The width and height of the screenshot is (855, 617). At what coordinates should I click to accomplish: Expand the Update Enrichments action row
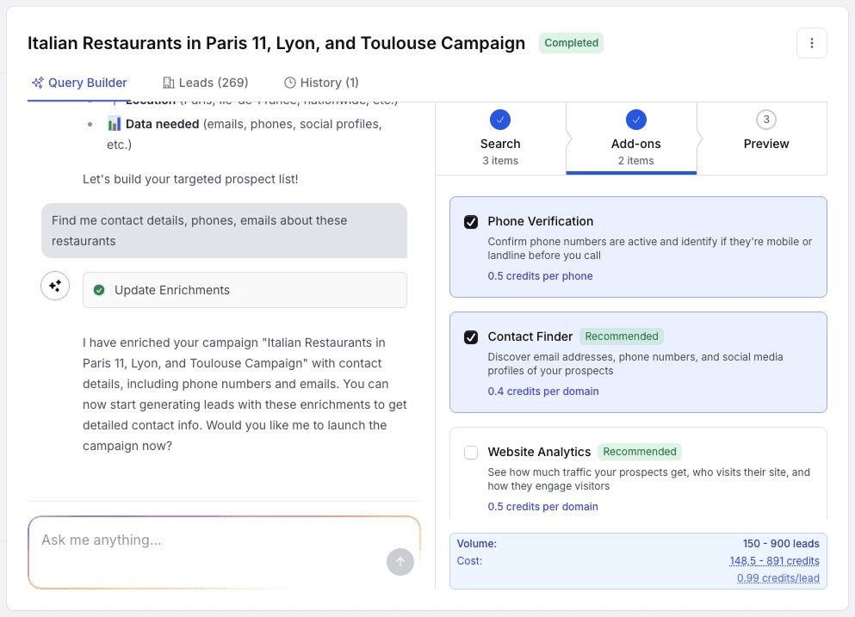(x=245, y=290)
